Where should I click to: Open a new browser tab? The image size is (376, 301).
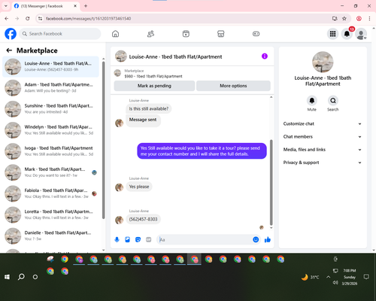[86, 6]
